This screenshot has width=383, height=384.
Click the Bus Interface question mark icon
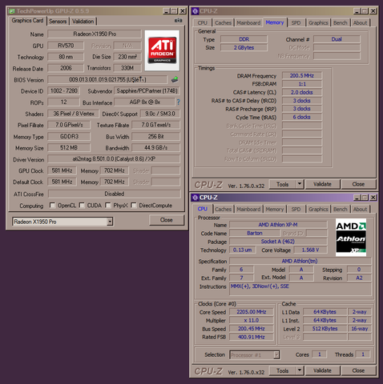[178, 102]
